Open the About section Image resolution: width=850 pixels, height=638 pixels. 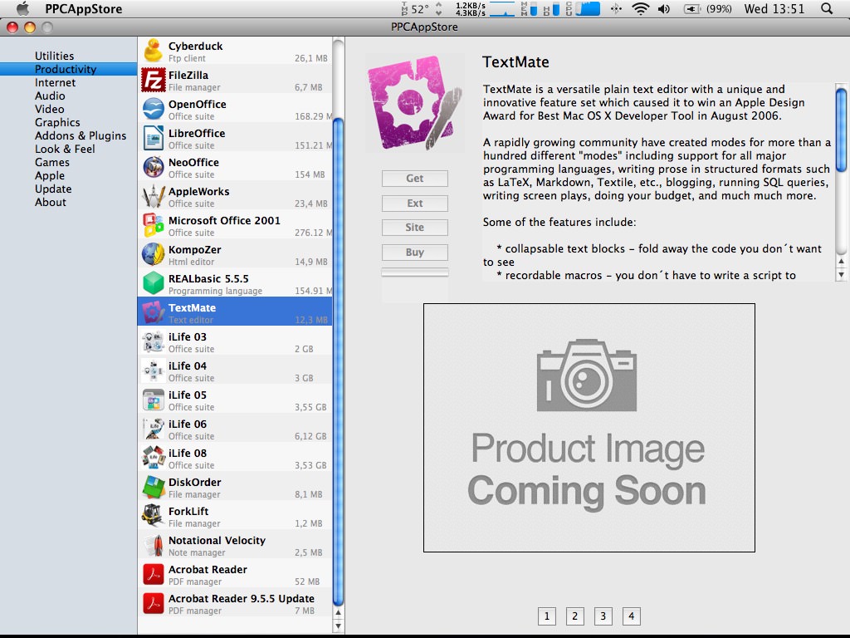pyautogui.click(x=51, y=202)
